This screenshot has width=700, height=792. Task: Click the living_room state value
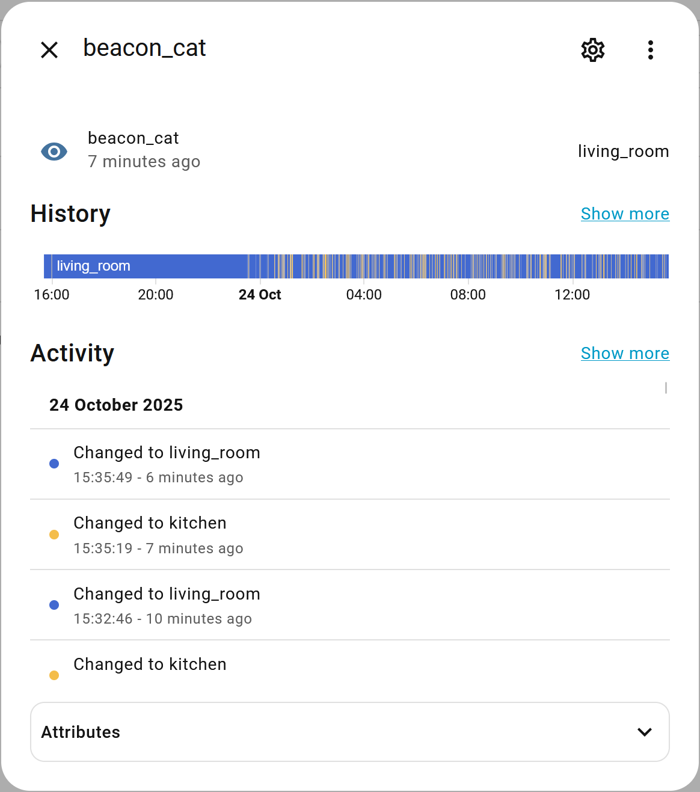pyautogui.click(x=623, y=152)
